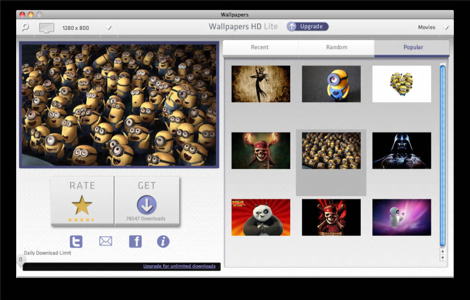Open the info icon
Screen dimensions: 470x300
163,241
